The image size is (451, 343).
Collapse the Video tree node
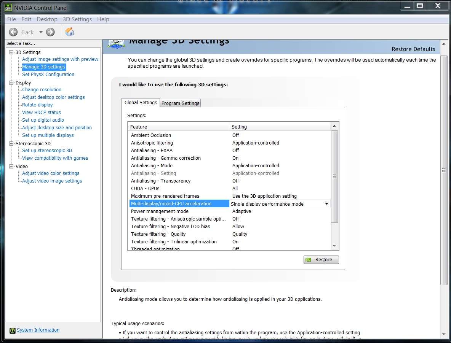(11, 166)
